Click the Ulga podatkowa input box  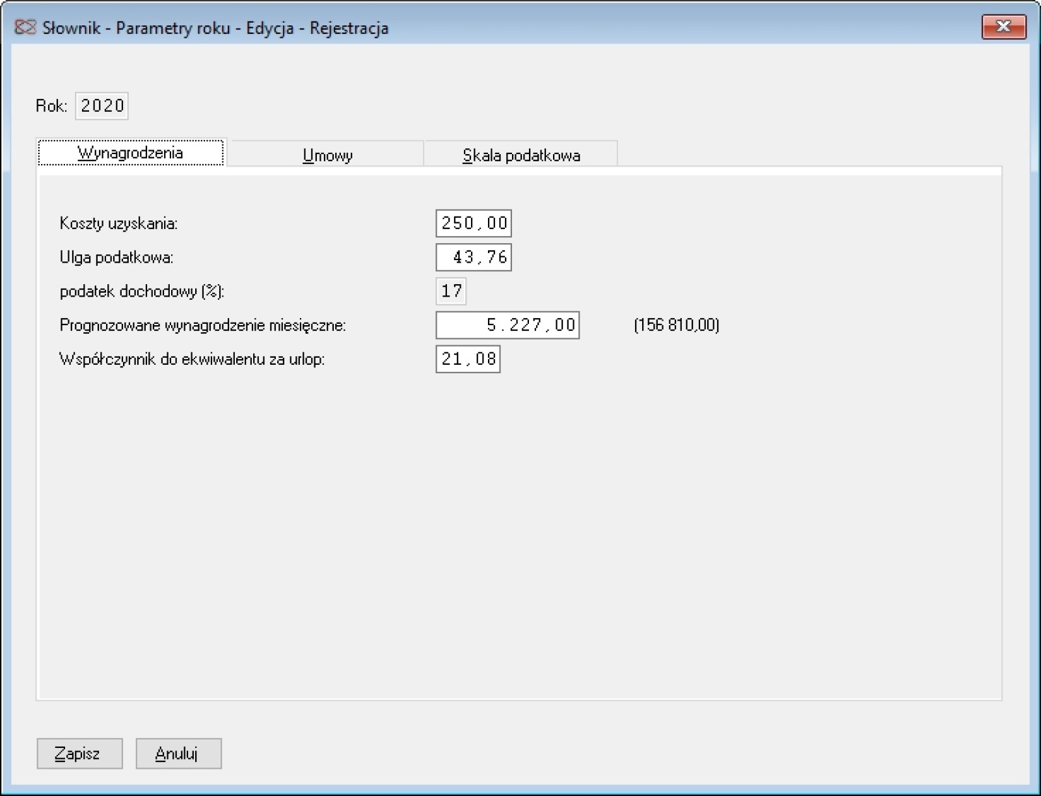tap(474, 258)
